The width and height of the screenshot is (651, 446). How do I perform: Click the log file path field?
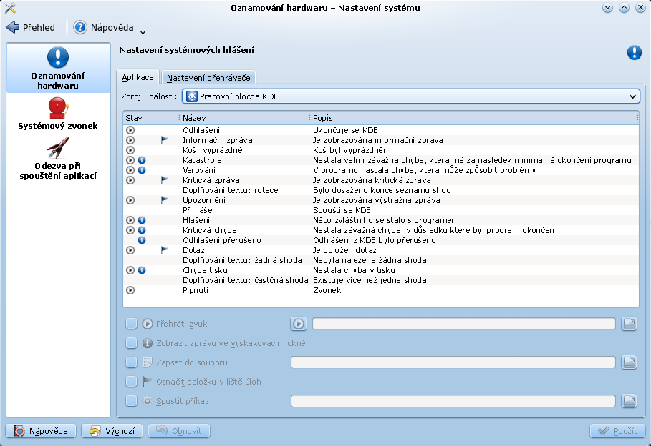(453, 362)
